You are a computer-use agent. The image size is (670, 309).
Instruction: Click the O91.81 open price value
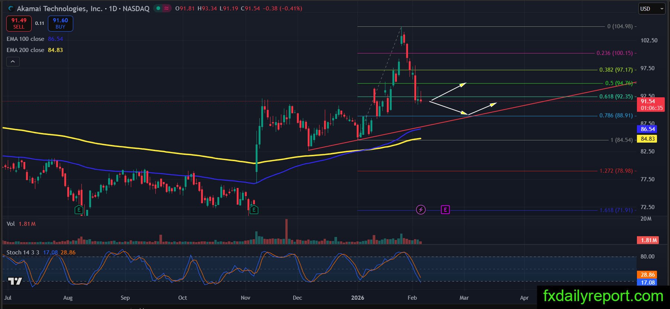tap(185, 9)
